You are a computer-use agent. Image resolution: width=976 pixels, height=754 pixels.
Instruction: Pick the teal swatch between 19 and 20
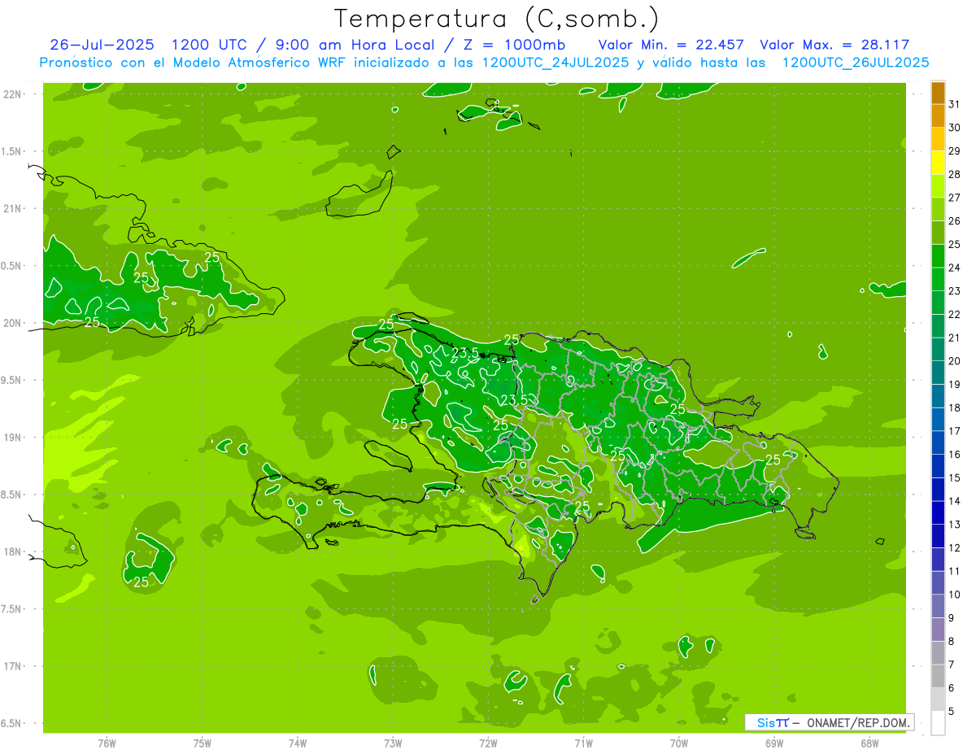pyautogui.click(x=938, y=373)
